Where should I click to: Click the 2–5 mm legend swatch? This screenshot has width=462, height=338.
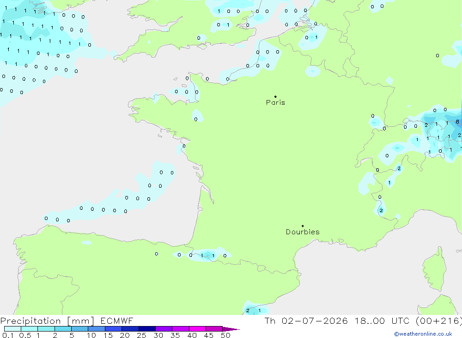pyautogui.click(x=63, y=329)
